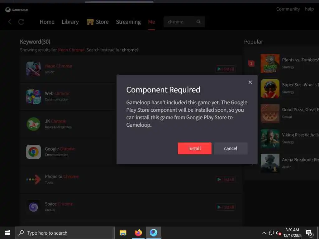Open Good Pizza, Great Pizza thumbnail
The image size is (319, 239).
tap(270, 113)
